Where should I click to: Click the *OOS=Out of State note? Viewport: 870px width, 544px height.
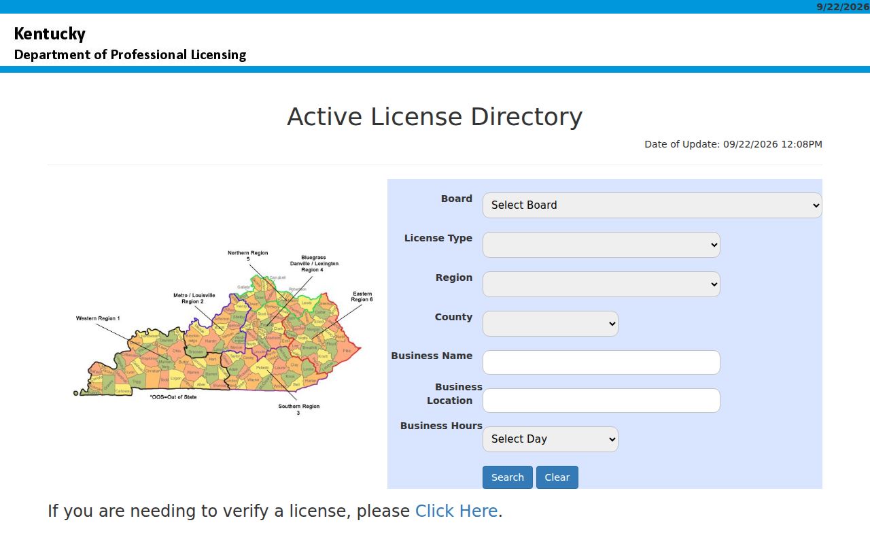click(x=173, y=397)
